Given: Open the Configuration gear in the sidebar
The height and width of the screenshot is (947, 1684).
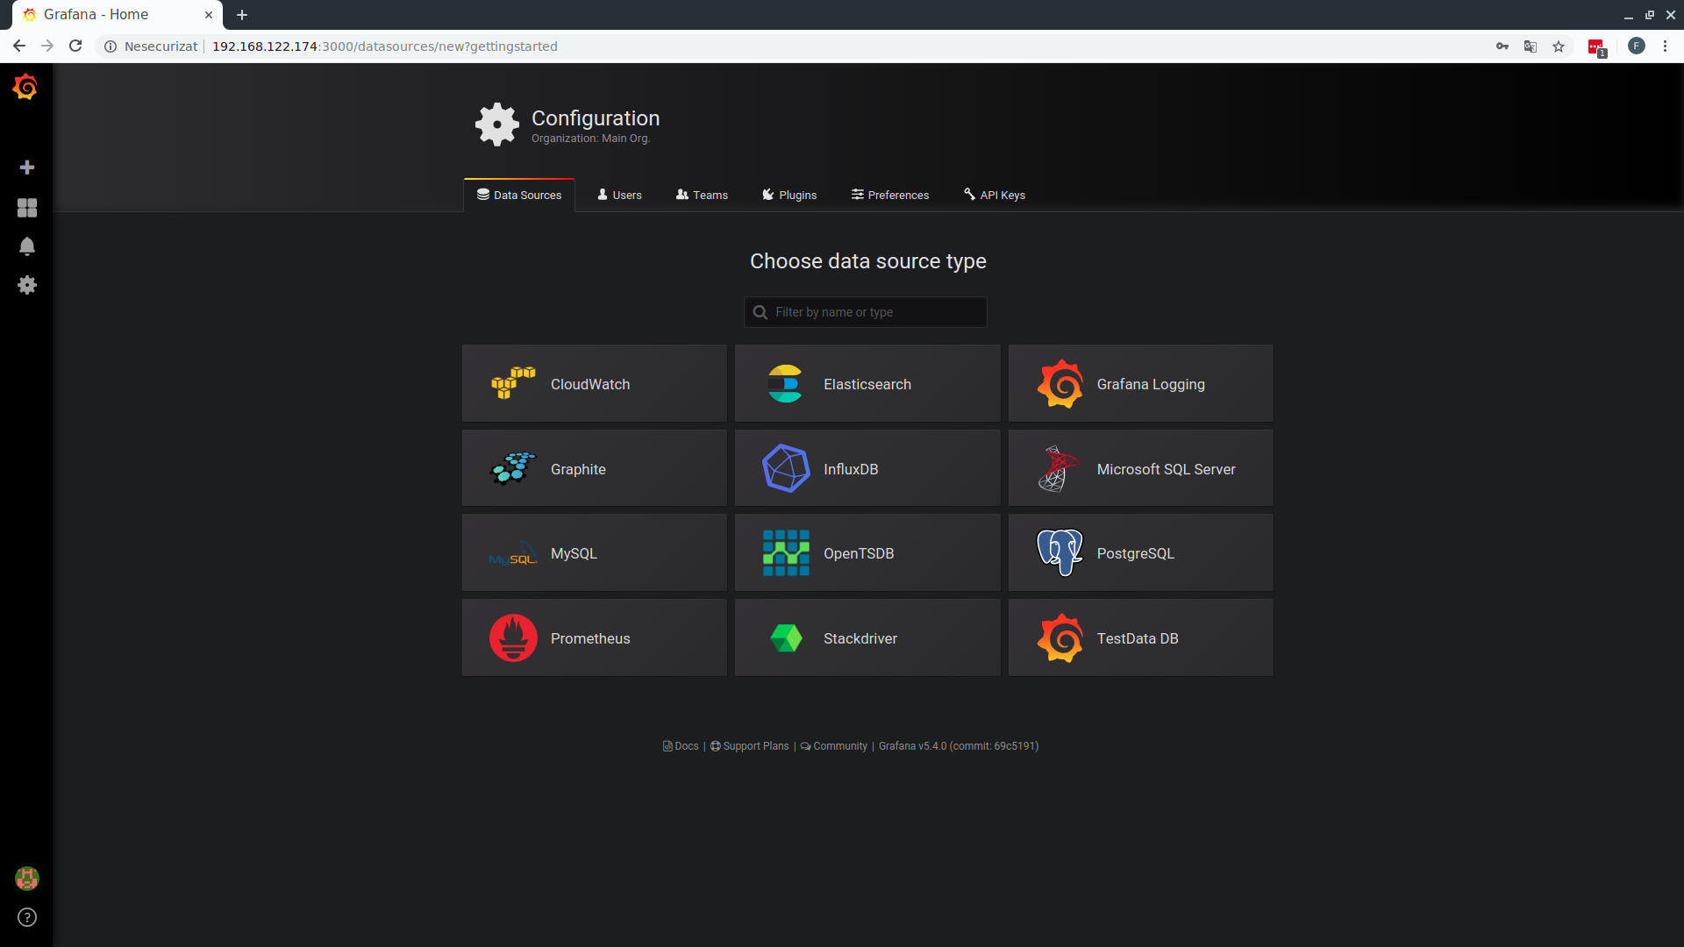Looking at the screenshot, I should point(27,285).
